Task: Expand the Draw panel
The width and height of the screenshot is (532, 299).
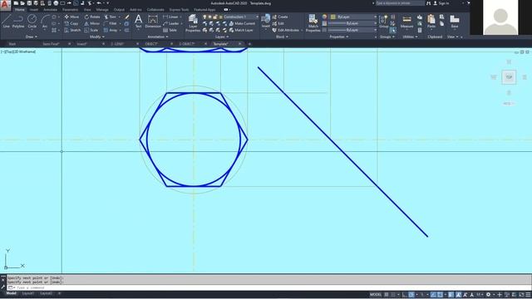Action: coord(32,37)
